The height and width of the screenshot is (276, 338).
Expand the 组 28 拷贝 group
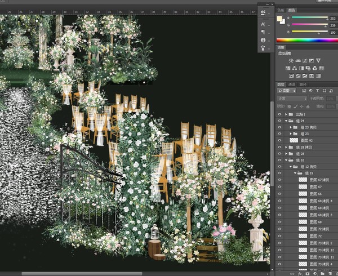point(286,147)
